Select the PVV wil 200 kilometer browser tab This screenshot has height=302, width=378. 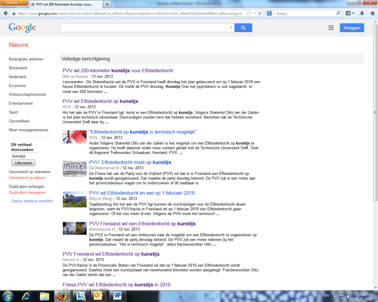[x=66, y=4]
